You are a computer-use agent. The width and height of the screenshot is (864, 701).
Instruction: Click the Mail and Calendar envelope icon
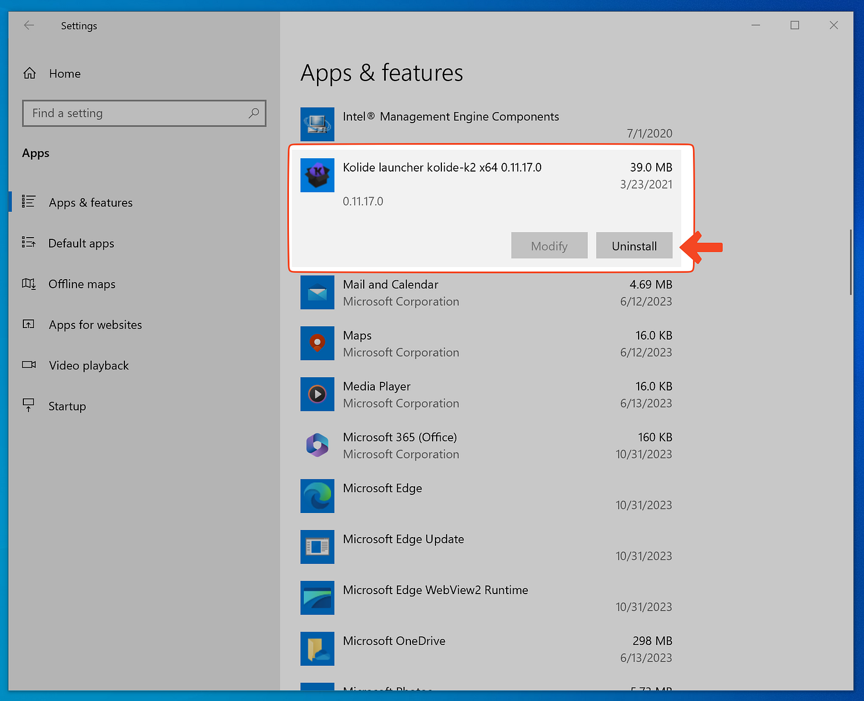[x=317, y=292]
